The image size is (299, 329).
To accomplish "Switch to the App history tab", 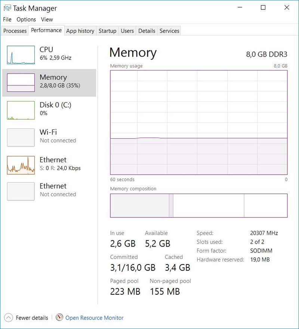I will 80,31.
